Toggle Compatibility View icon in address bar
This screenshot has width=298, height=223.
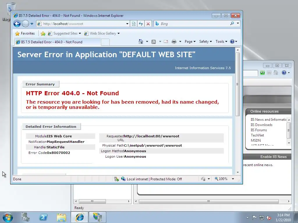[x=134, y=24]
